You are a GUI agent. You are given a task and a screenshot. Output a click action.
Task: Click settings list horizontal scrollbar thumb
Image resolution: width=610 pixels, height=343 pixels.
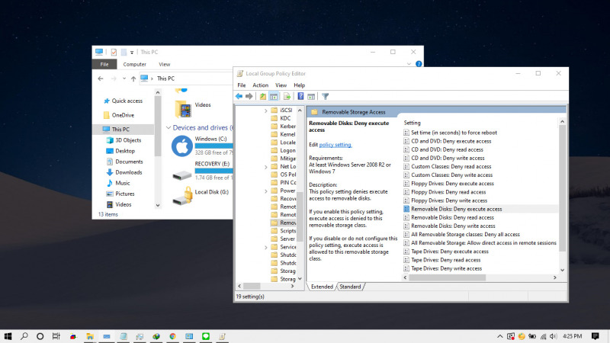[x=448, y=277]
